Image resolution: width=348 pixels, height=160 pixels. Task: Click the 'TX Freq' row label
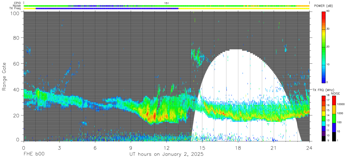(x=15, y=8)
